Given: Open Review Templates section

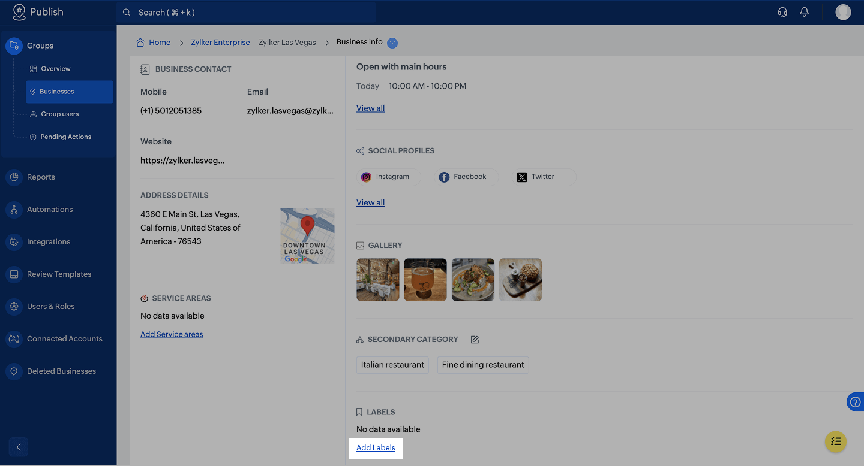Looking at the screenshot, I should pyautogui.click(x=58, y=274).
